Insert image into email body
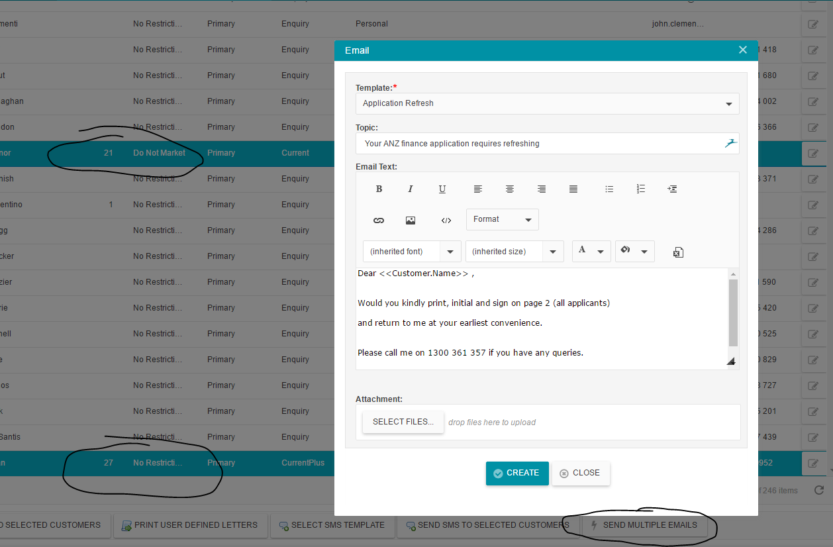Screen dimensions: 833x547 411,221
